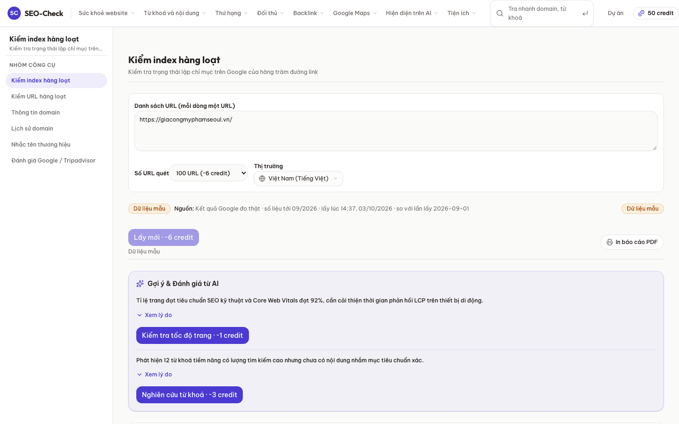Click the globe icon in market selector
Screen dimensions: 679x424
click(262, 179)
